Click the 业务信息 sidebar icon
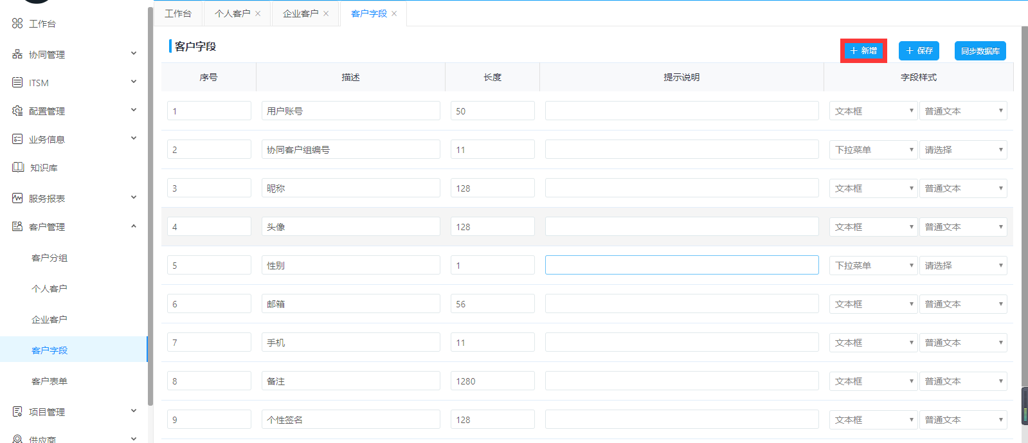 coord(17,139)
